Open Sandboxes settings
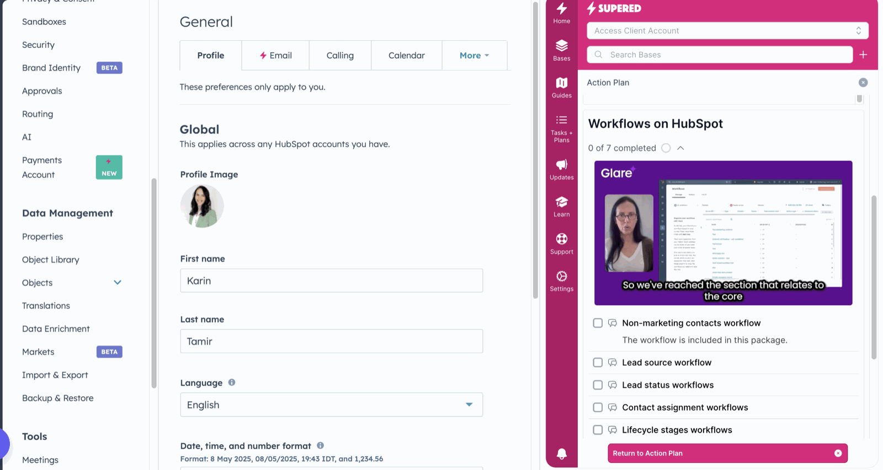This screenshot has width=883, height=470. pyautogui.click(x=44, y=21)
